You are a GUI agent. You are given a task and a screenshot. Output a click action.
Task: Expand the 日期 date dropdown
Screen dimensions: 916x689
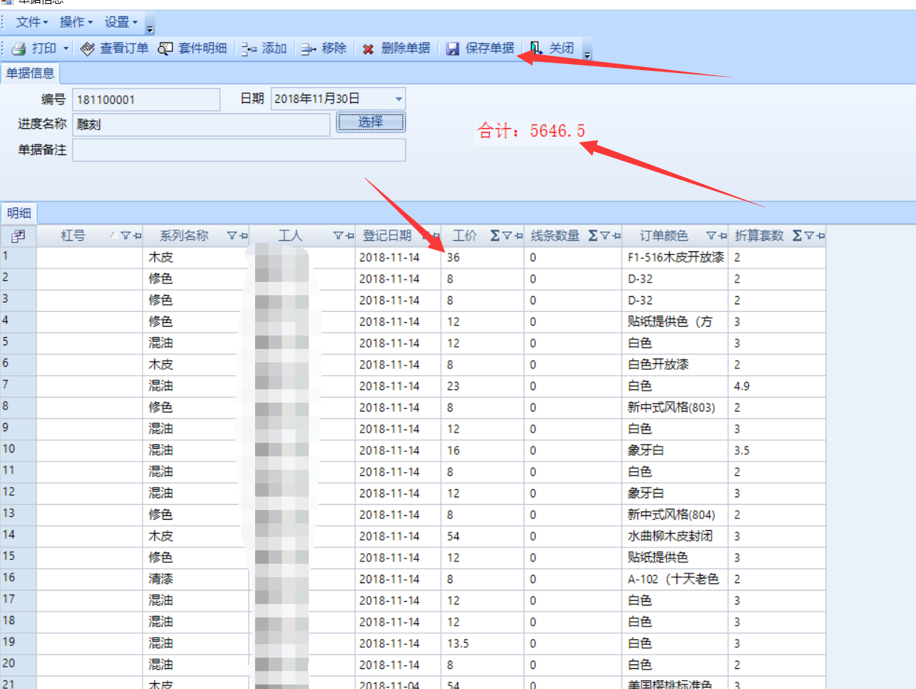click(398, 99)
